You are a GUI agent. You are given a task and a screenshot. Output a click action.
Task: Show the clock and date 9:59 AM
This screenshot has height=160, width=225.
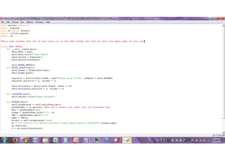click(x=217, y=140)
